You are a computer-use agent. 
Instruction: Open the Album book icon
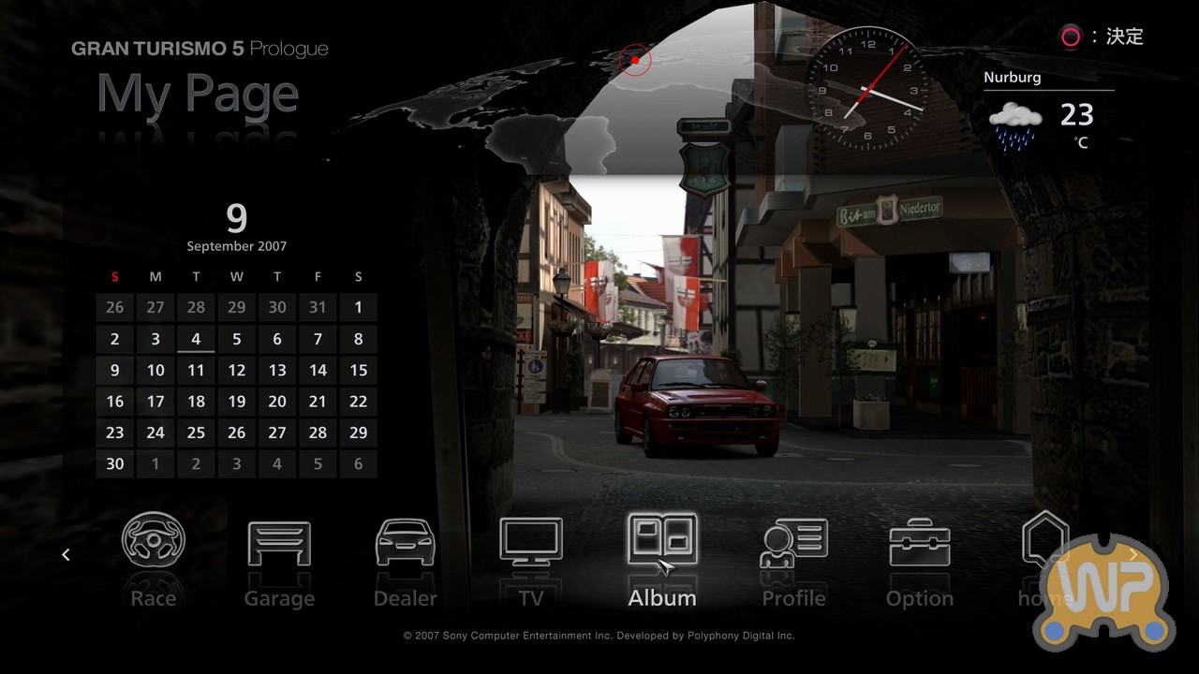point(662,541)
